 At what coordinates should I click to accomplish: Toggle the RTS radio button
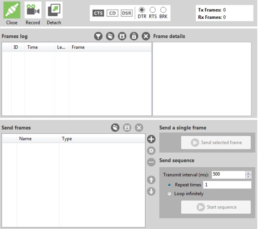point(152,10)
